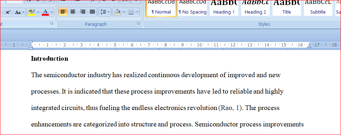Apply the Subtitle style

pyautogui.click(x=318, y=8)
